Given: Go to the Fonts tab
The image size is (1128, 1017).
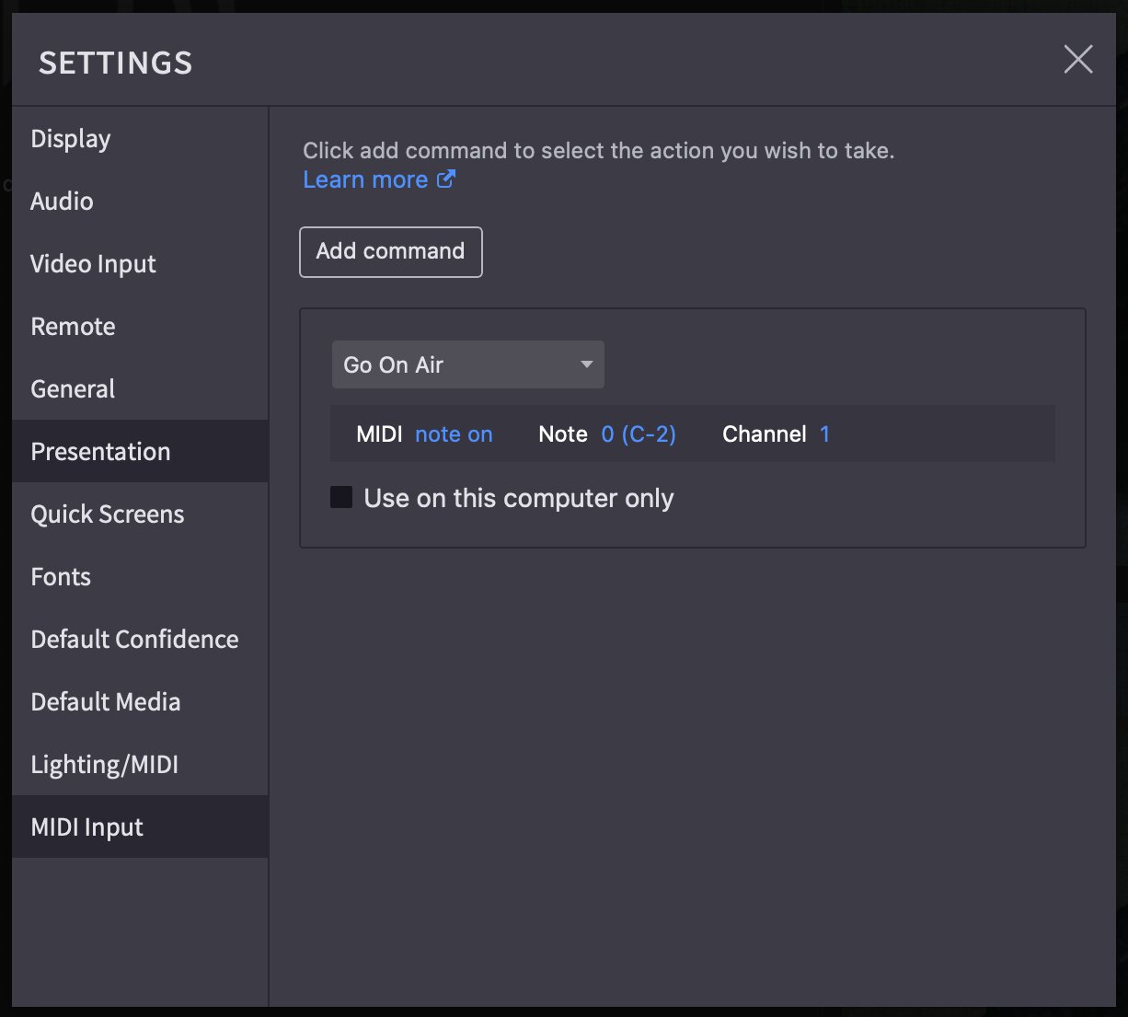Looking at the screenshot, I should point(140,577).
